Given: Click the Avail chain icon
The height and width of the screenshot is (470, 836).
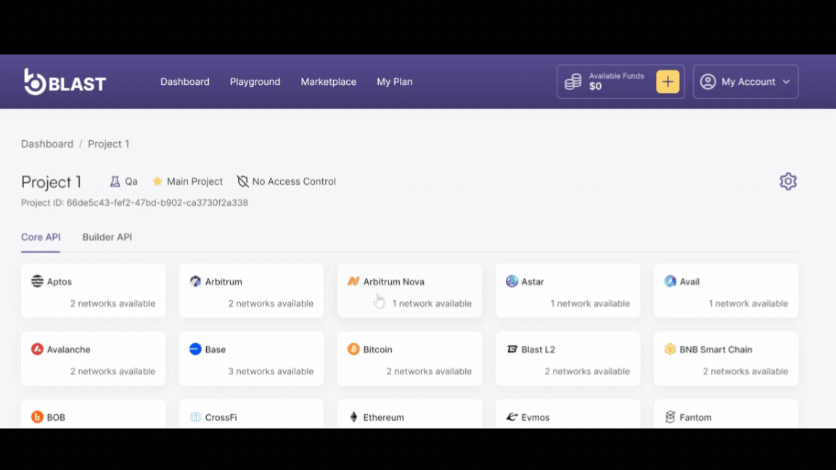Looking at the screenshot, I should click(x=670, y=281).
